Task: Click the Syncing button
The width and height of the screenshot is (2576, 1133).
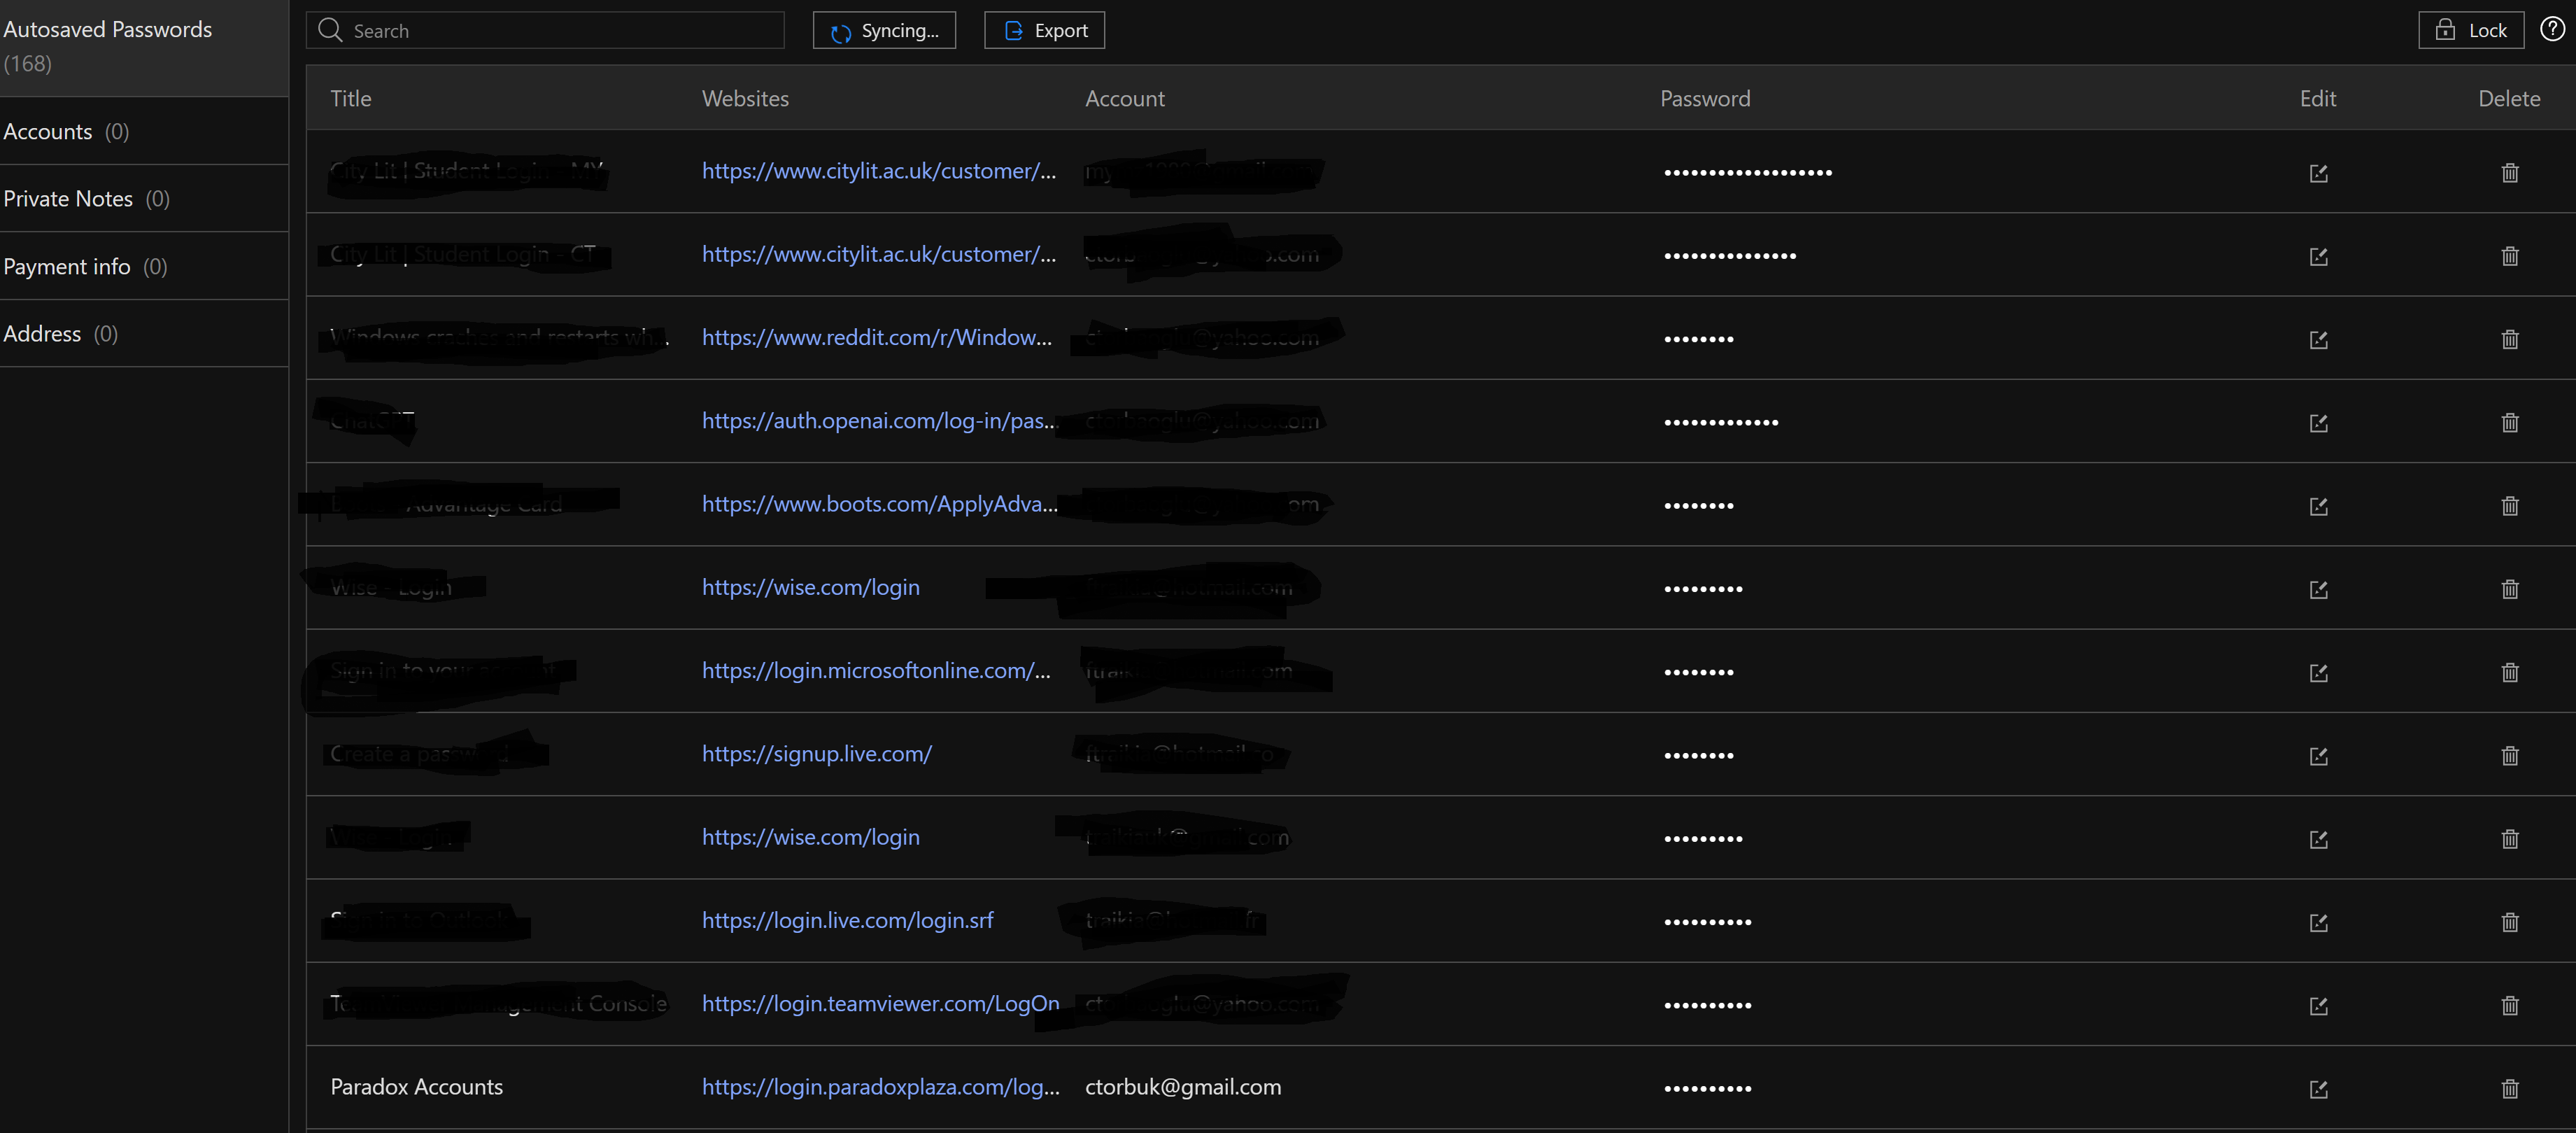Action: [884, 30]
